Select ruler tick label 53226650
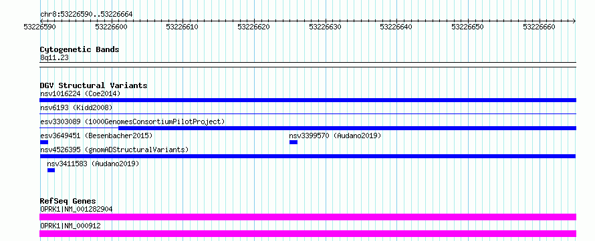Image resolution: width=595 pixels, height=241 pixels. point(468,27)
